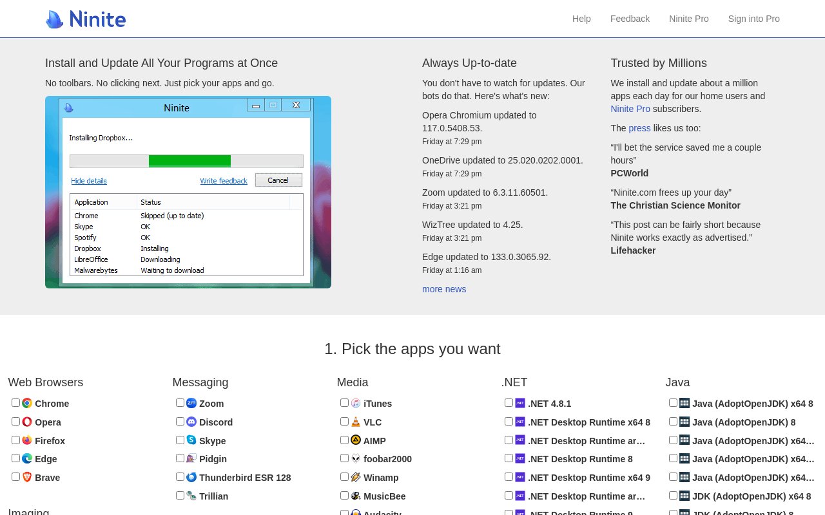Screen dimensions: 825x515
Task: Click the Chrome icon
Action: click(x=27, y=403)
